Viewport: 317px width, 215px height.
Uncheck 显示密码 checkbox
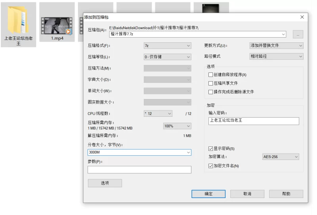pos(210,149)
